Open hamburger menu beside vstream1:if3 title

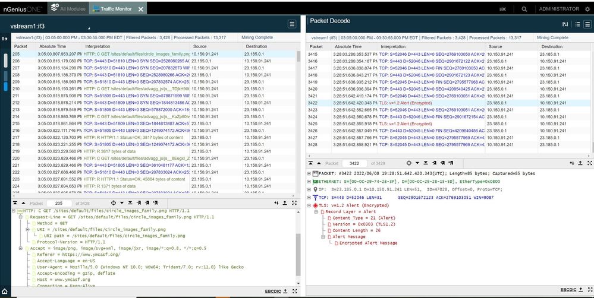point(292,24)
